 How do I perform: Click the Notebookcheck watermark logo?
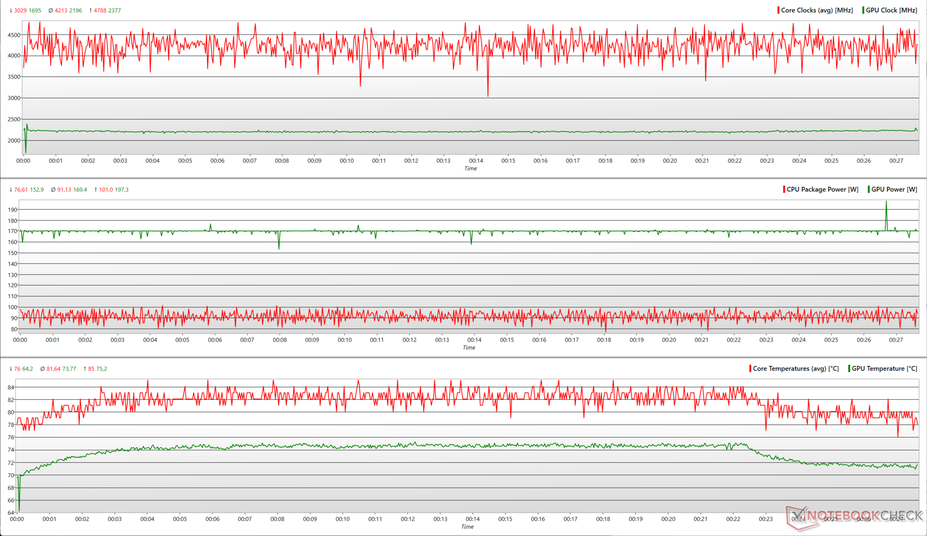coord(855,516)
